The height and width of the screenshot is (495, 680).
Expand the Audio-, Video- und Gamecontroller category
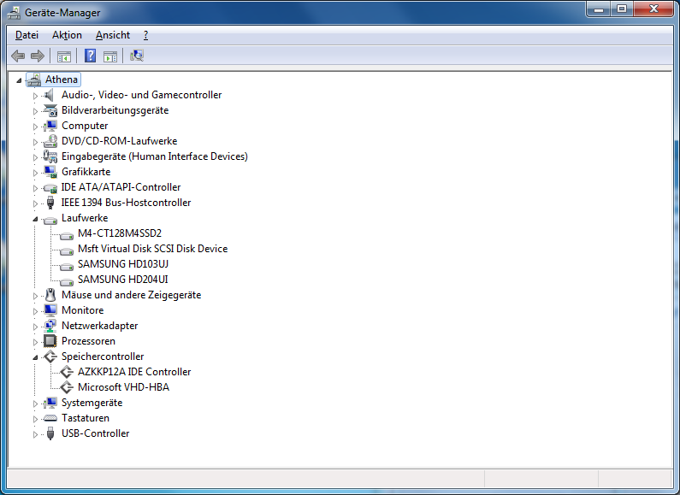pos(35,96)
